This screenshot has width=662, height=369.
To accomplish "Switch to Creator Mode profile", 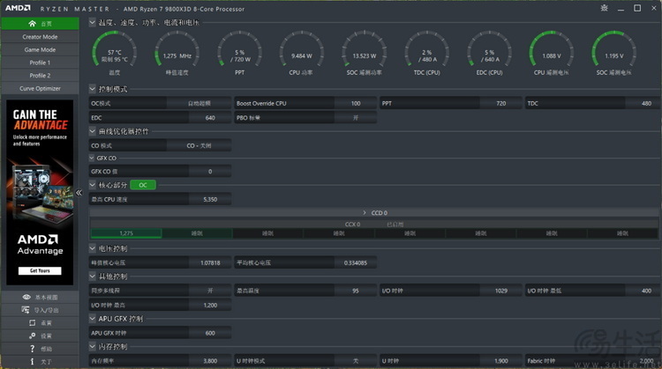I will tap(40, 37).
